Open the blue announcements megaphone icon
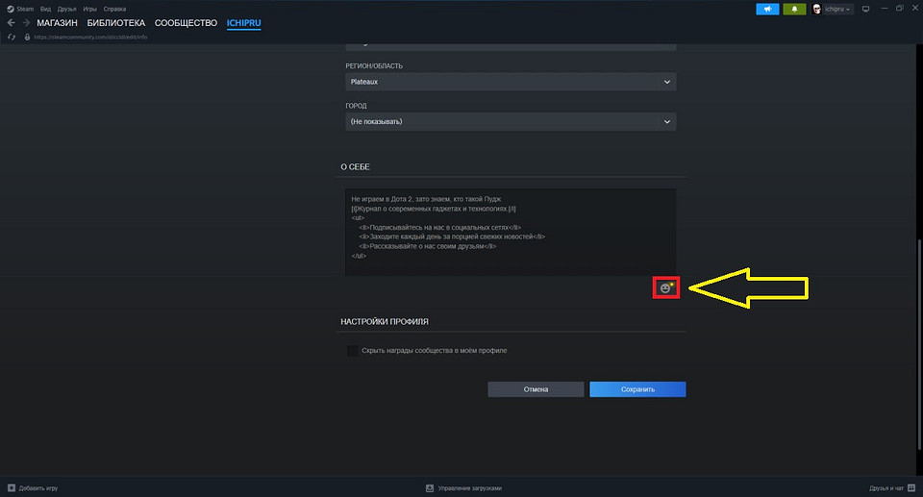Image resolution: width=923 pixels, height=497 pixels. (768, 9)
